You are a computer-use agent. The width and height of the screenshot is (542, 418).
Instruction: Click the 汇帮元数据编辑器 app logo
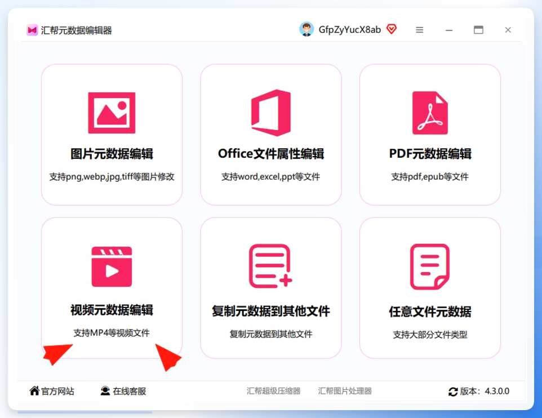tap(32, 30)
